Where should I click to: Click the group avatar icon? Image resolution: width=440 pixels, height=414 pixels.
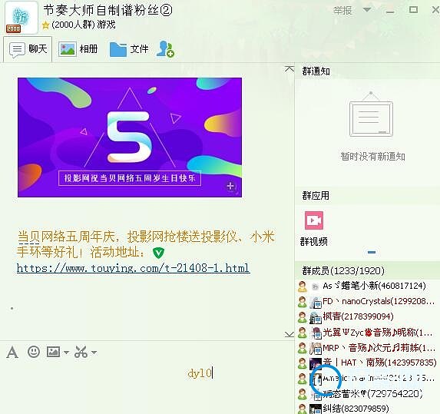(21, 18)
